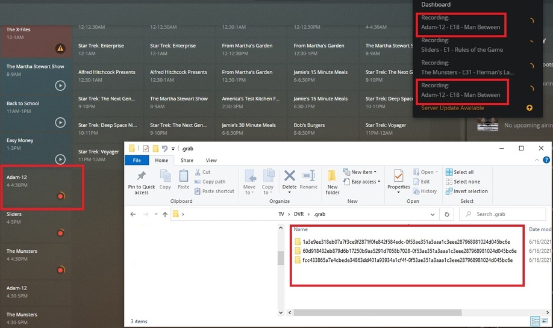Image resolution: width=553 pixels, height=328 pixels.
Task: Open the New item dropdown
Action: [x=360, y=172]
